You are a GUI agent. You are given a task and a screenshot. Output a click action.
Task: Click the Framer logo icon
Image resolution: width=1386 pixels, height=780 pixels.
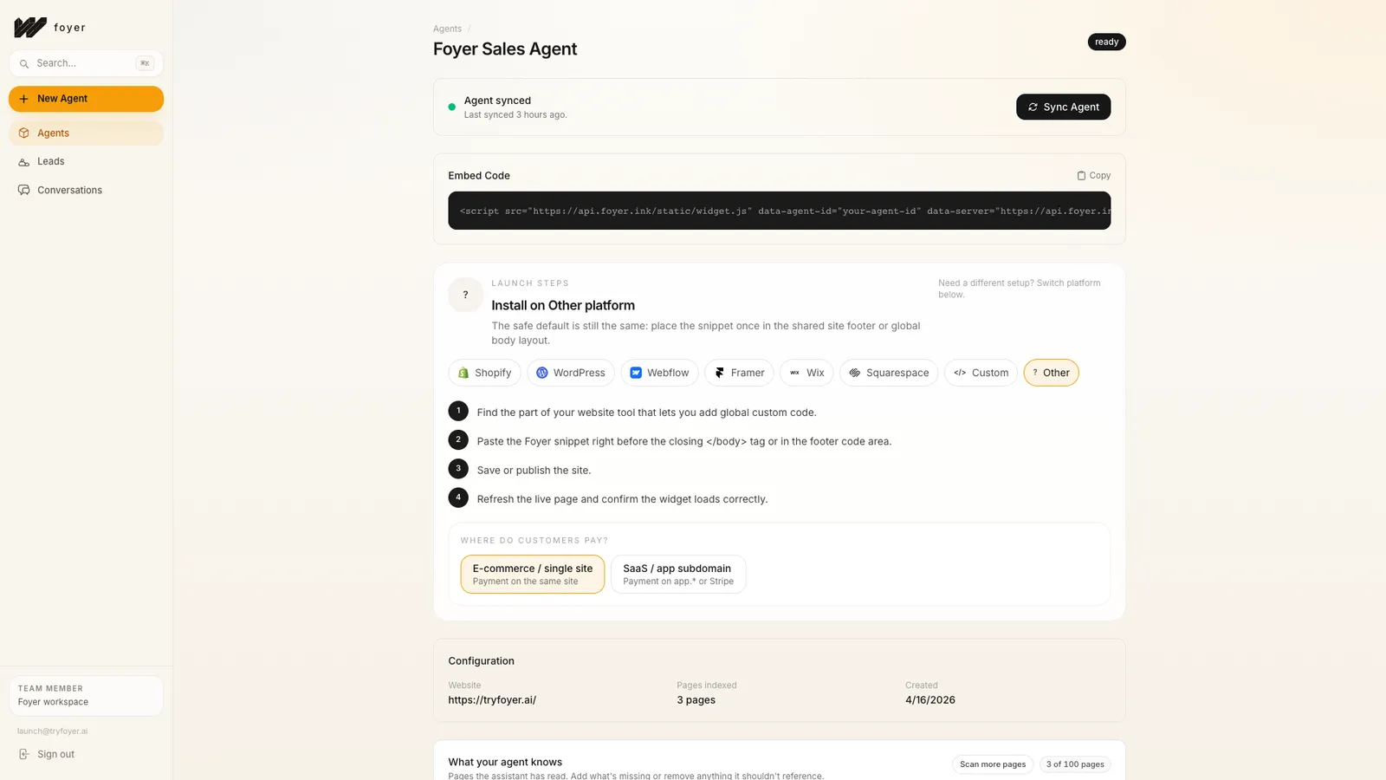[720, 373]
